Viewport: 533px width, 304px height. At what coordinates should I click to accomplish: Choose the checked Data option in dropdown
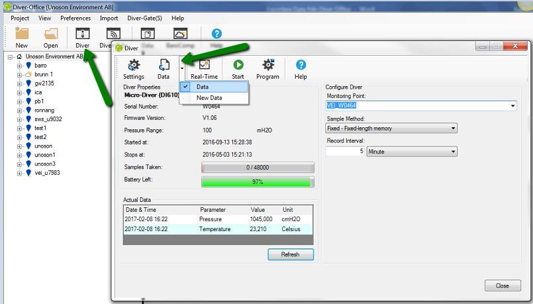coord(214,87)
